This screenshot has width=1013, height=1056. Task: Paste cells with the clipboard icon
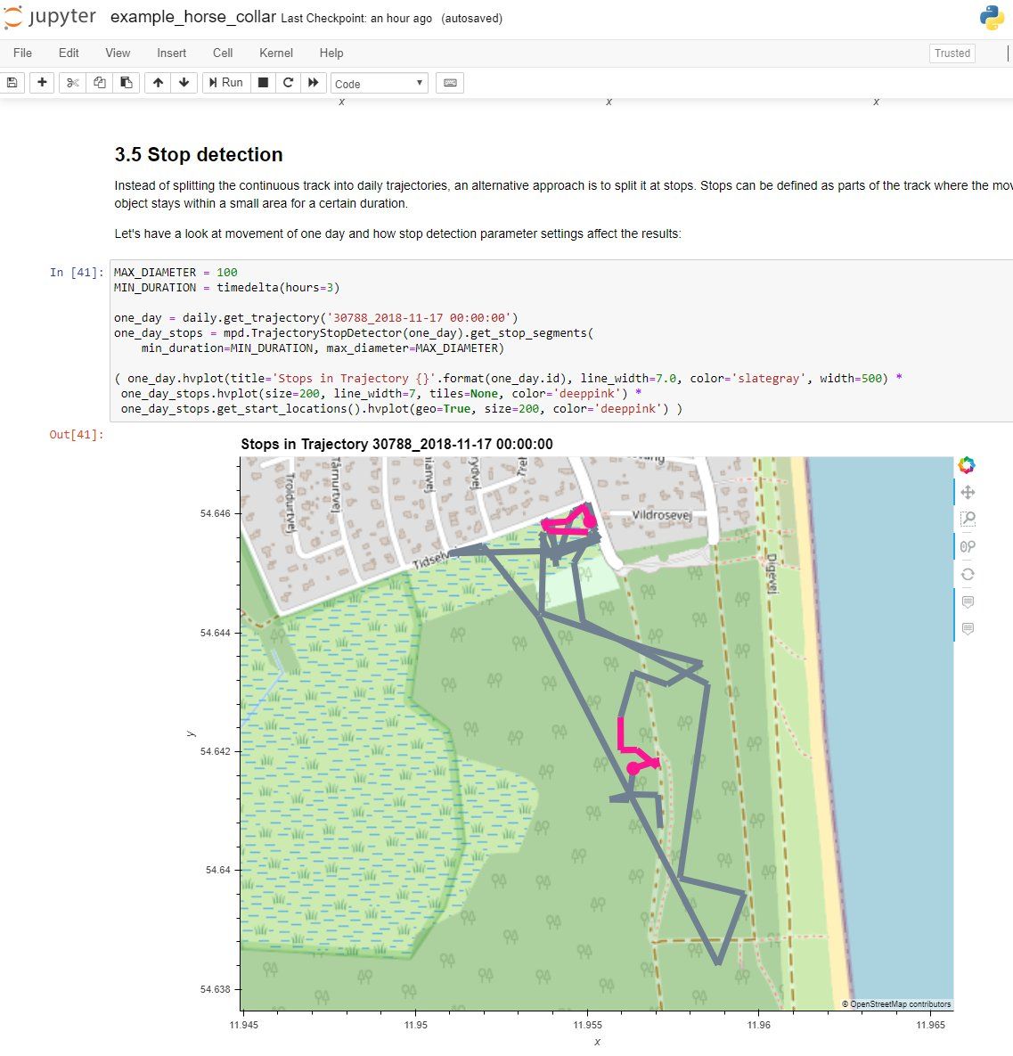(x=126, y=83)
